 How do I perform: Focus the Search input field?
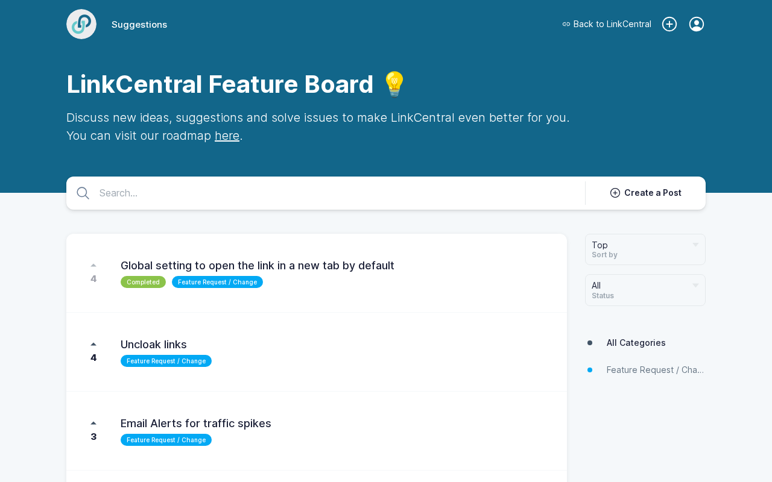(x=338, y=193)
